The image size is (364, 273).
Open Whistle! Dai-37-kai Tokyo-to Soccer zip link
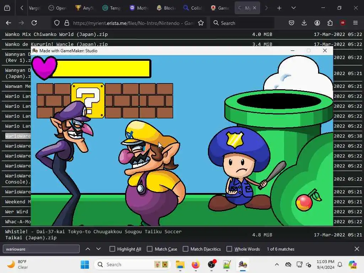tap(93, 235)
